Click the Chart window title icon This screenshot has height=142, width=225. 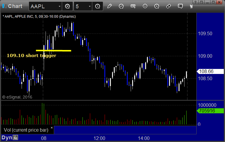click(x=4, y=6)
